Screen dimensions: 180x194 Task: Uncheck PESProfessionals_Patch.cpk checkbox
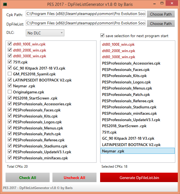10,134
